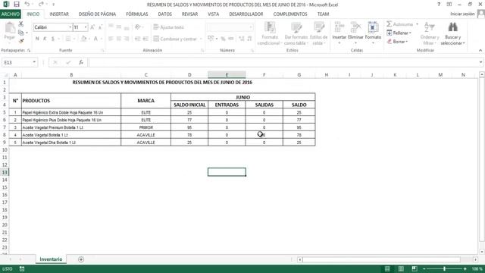Toggle Italic (K) formatting
This screenshot has width=485, height=273.
click(45, 39)
